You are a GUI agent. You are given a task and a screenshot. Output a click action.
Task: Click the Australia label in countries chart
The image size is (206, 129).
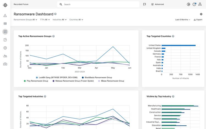pos(157,65)
